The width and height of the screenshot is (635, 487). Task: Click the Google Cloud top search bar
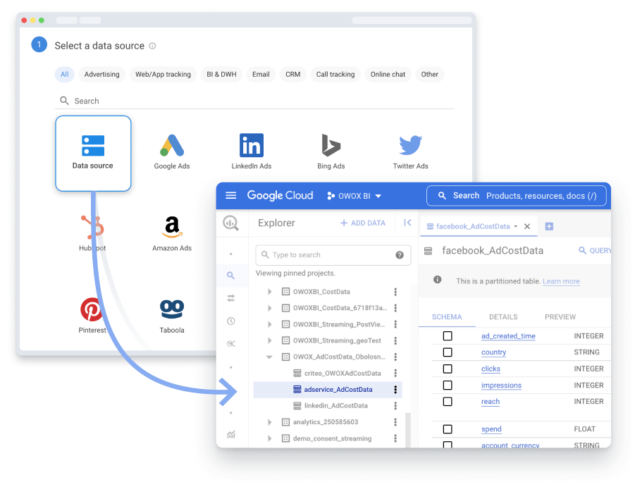point(517,196)
